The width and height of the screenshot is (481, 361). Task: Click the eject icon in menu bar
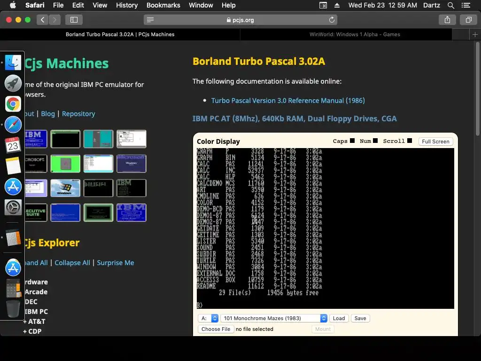pos(337,5)
